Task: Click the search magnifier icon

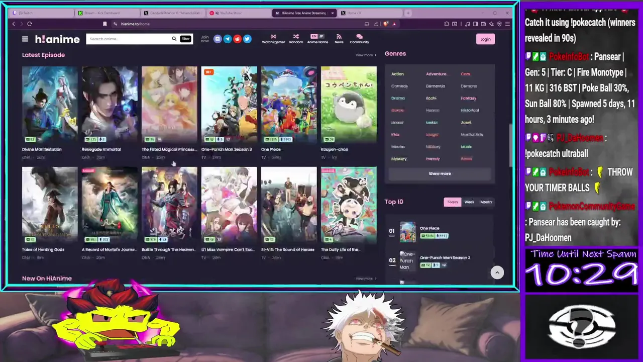Action: click(174, 39)
